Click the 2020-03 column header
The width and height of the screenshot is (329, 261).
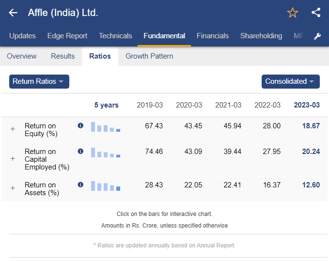189,105
